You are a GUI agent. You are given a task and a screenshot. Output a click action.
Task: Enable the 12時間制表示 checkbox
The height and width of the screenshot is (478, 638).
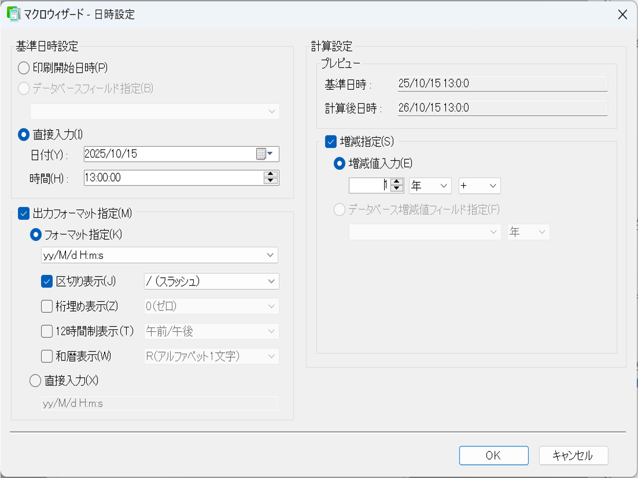coord(47,331)
